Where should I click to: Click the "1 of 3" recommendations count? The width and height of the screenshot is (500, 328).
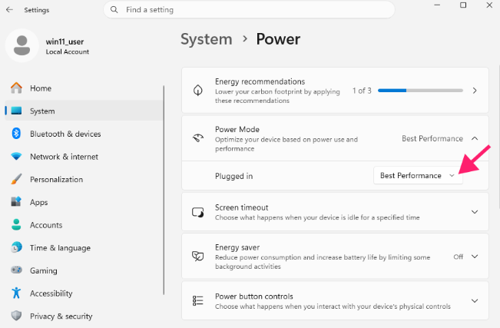tap(362, 91)
